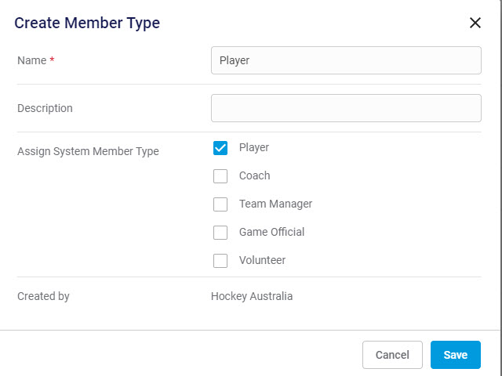This screenshot has width=502, height=376.
Task: Check the Game Official checkbox
Action: (x=220, y=233)
